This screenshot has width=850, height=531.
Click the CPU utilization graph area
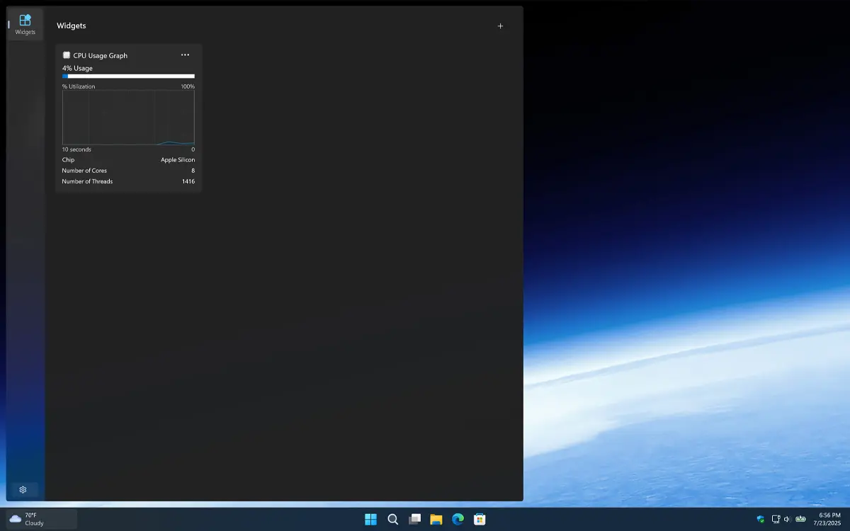128,118
